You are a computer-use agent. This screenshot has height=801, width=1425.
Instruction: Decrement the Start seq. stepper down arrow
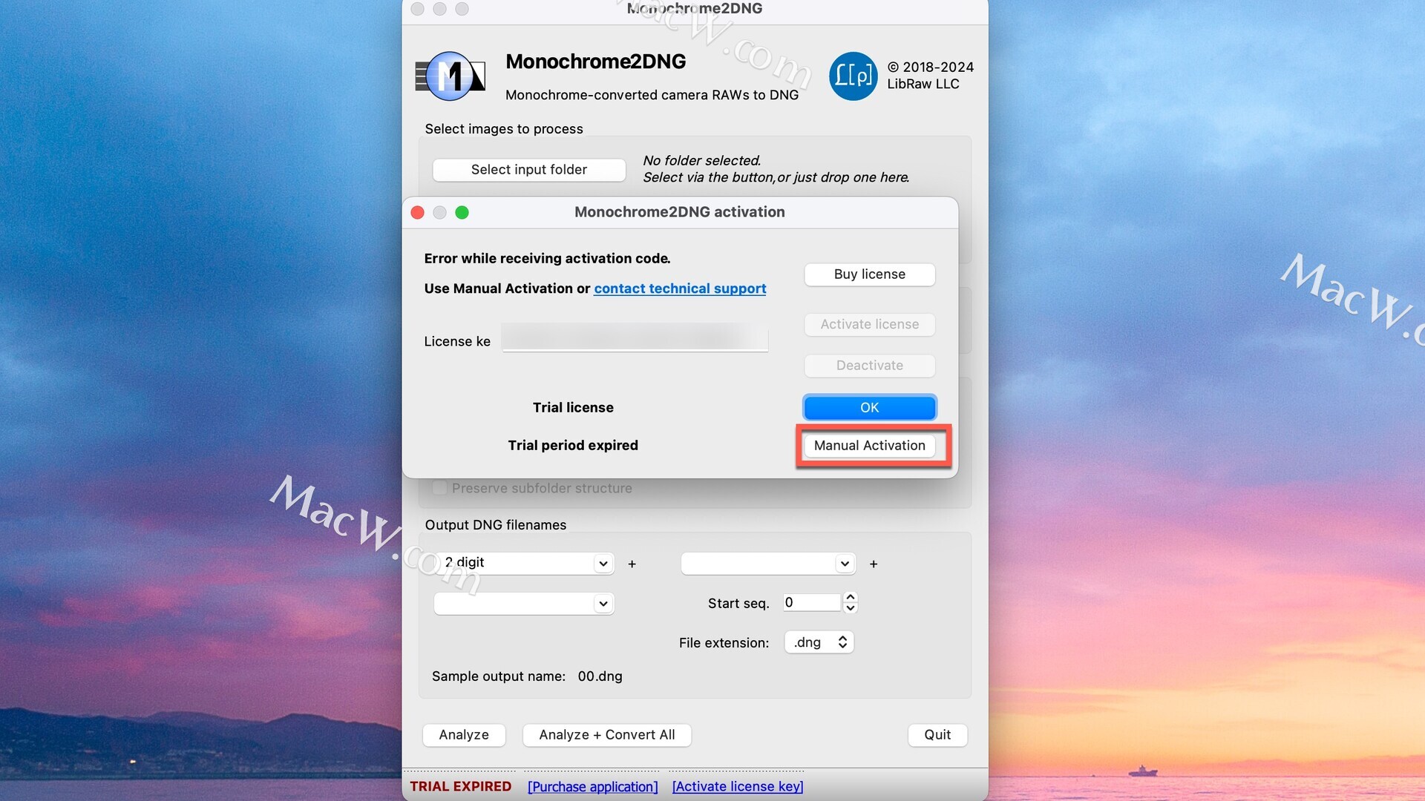pos(851,608)
